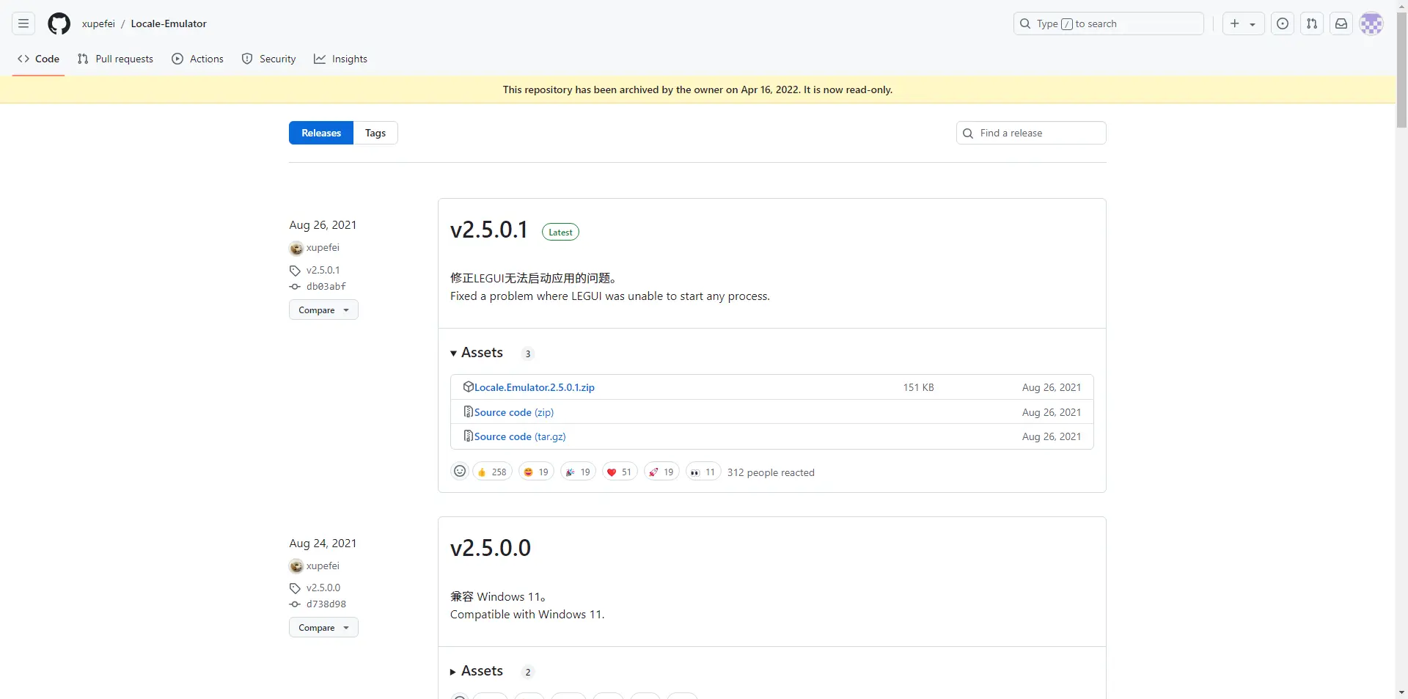Open commit d738d98
Screen dimensions: 1408x699
click(326, 604)
